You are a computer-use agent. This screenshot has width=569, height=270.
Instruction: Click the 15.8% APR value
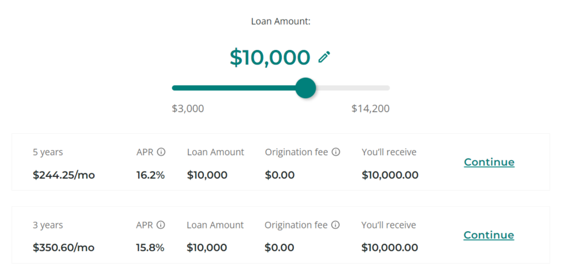[150, 248]
